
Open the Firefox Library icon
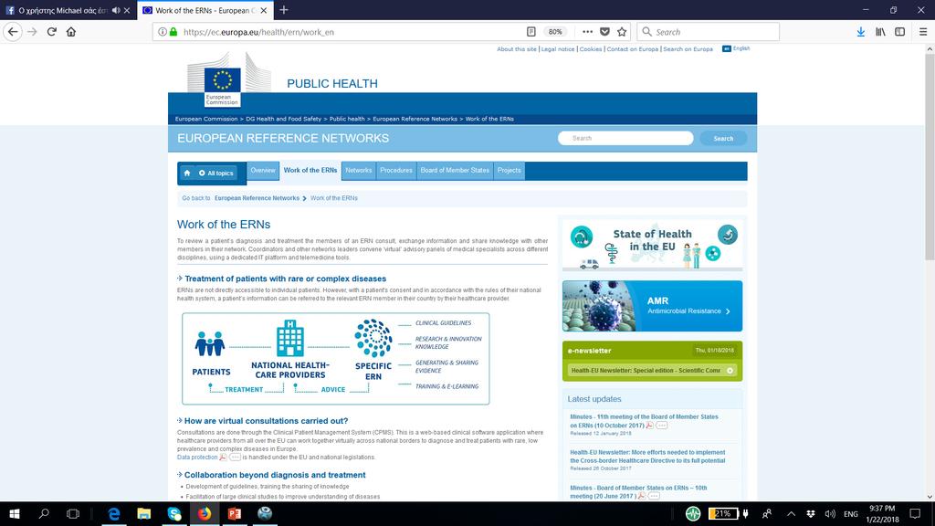point(880,32)
